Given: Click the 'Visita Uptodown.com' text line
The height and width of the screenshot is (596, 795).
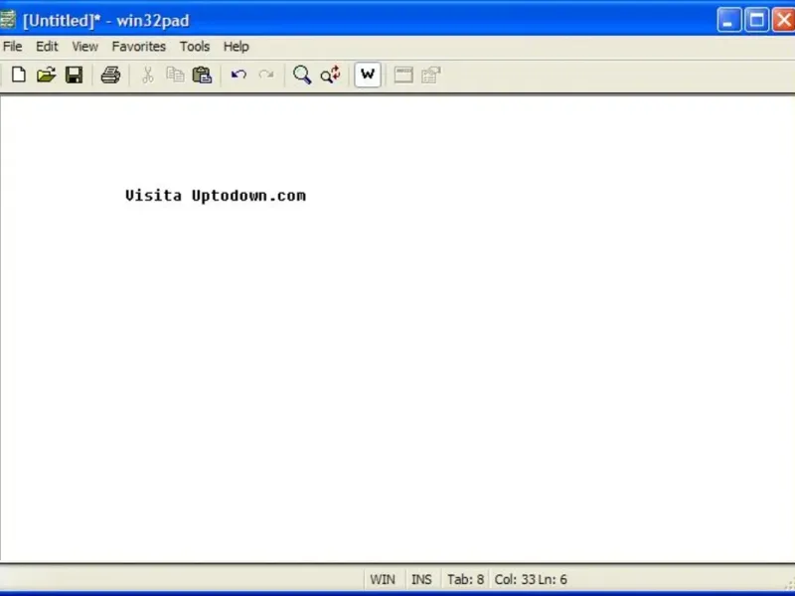Looking at the screenshot, I should tap(216, 196).
